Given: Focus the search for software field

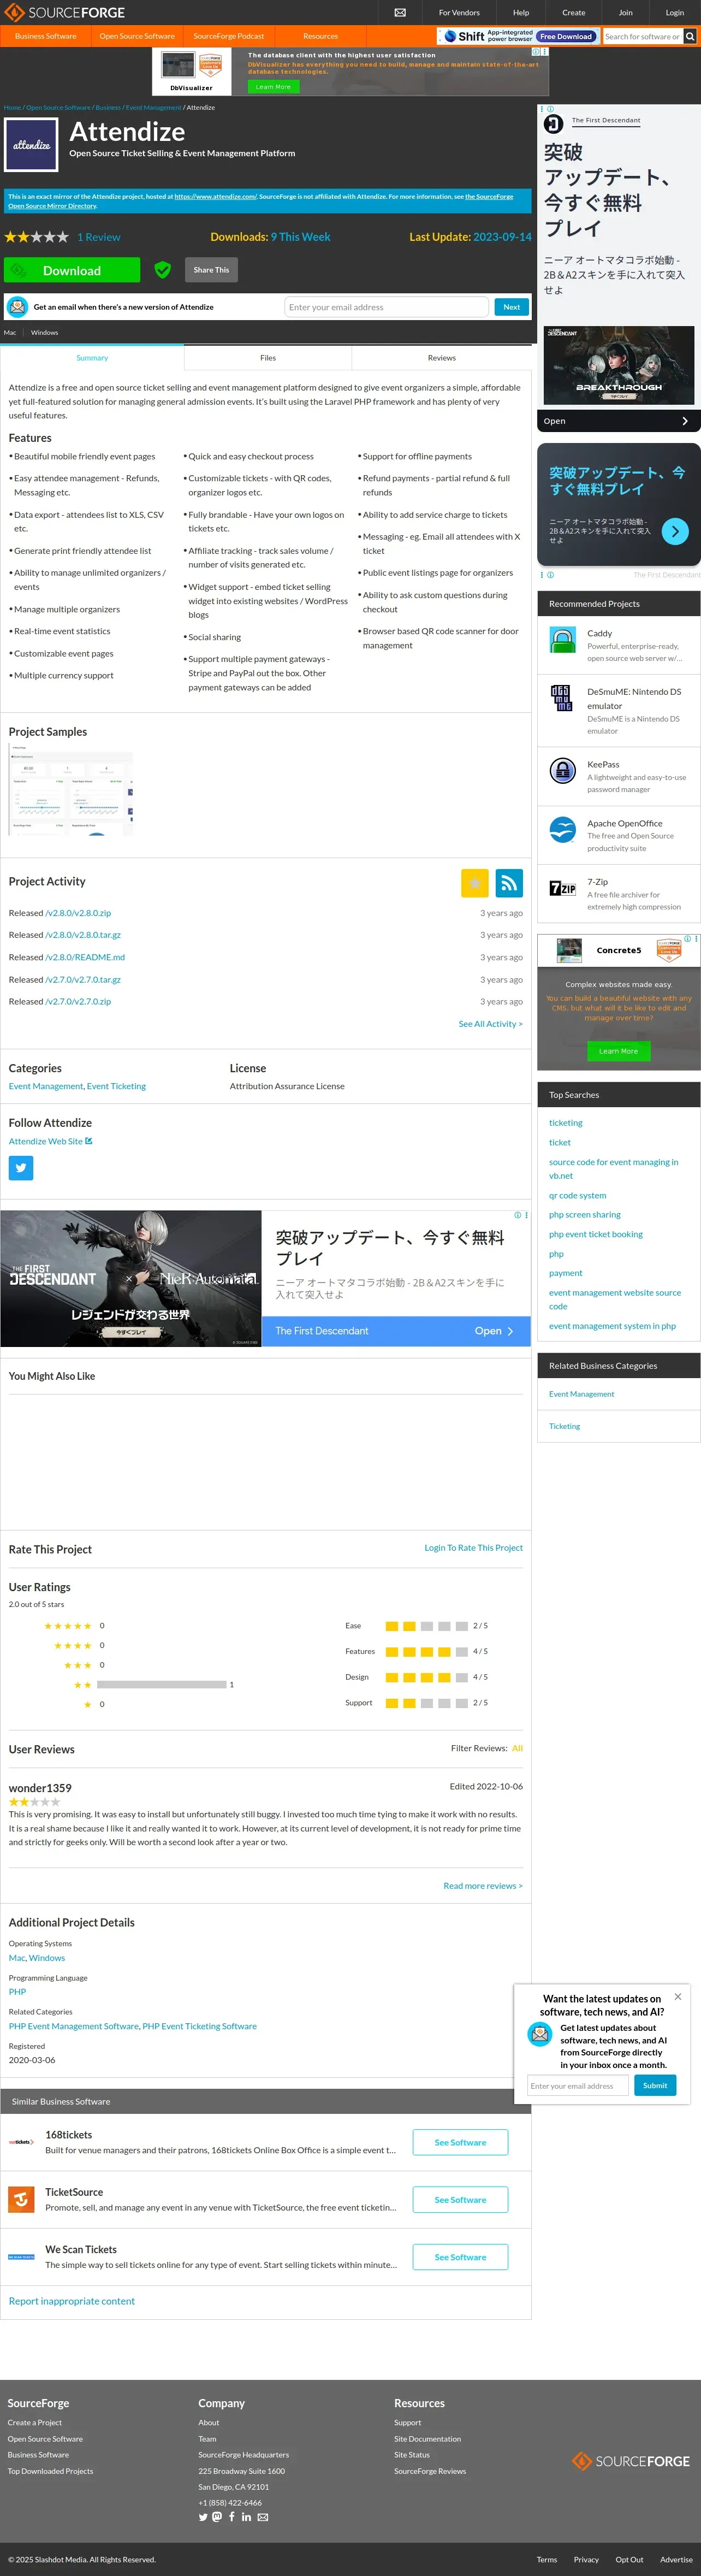Looking at the screenshot, I should (x=643, y=36).
